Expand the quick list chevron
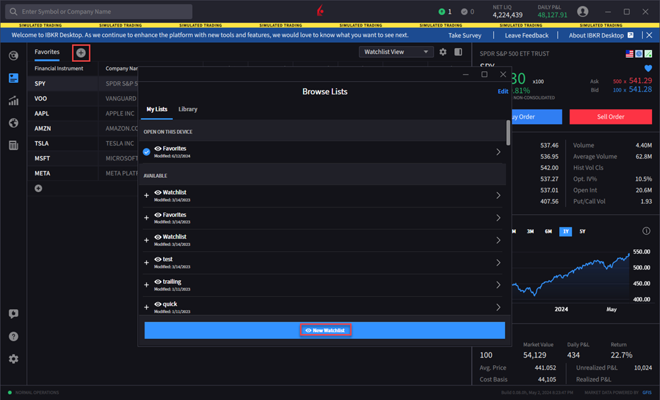This screenshot has width=660, height=400. pyautogui.click(x=498, y=307)
